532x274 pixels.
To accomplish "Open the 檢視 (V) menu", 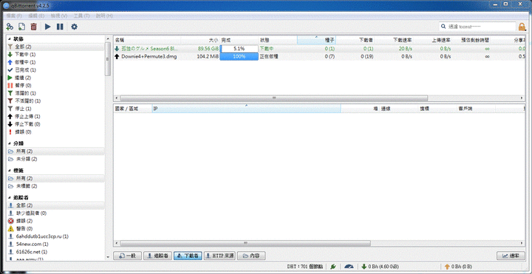I will [59, 16].
